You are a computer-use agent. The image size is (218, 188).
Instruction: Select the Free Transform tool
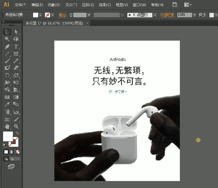(x=16, y=82)
